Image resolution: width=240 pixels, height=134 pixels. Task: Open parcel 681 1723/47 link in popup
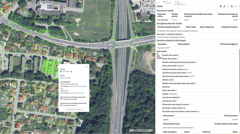pyautogui.click(x=66, y=71)
